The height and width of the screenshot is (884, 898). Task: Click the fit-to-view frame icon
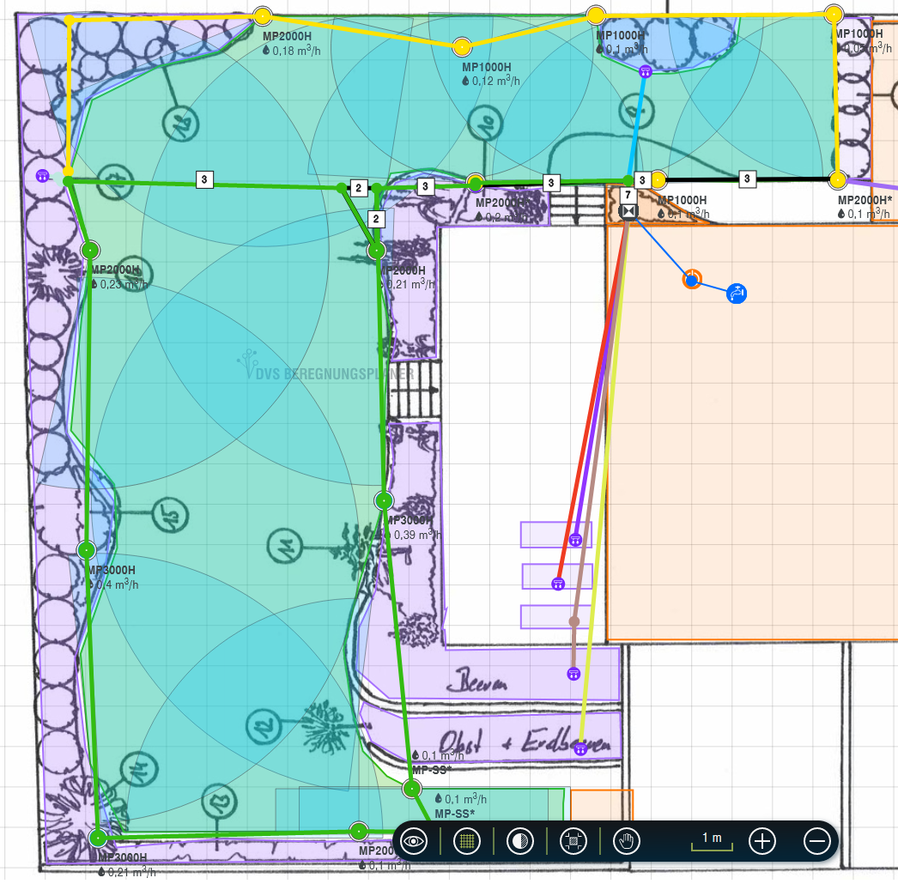click(x=573, y=841)
